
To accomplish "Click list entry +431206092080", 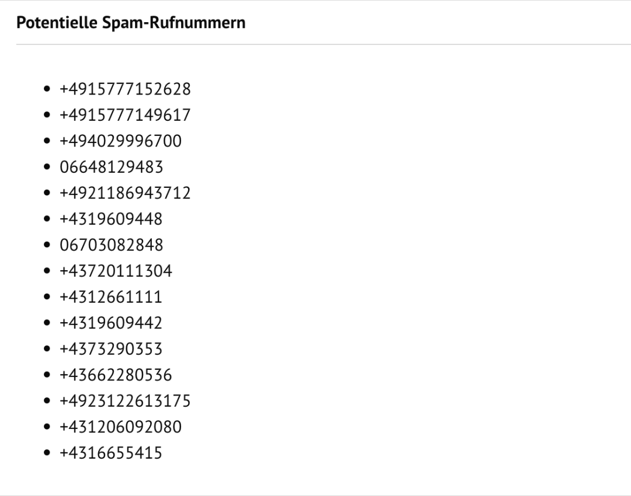I will (120, 427).
